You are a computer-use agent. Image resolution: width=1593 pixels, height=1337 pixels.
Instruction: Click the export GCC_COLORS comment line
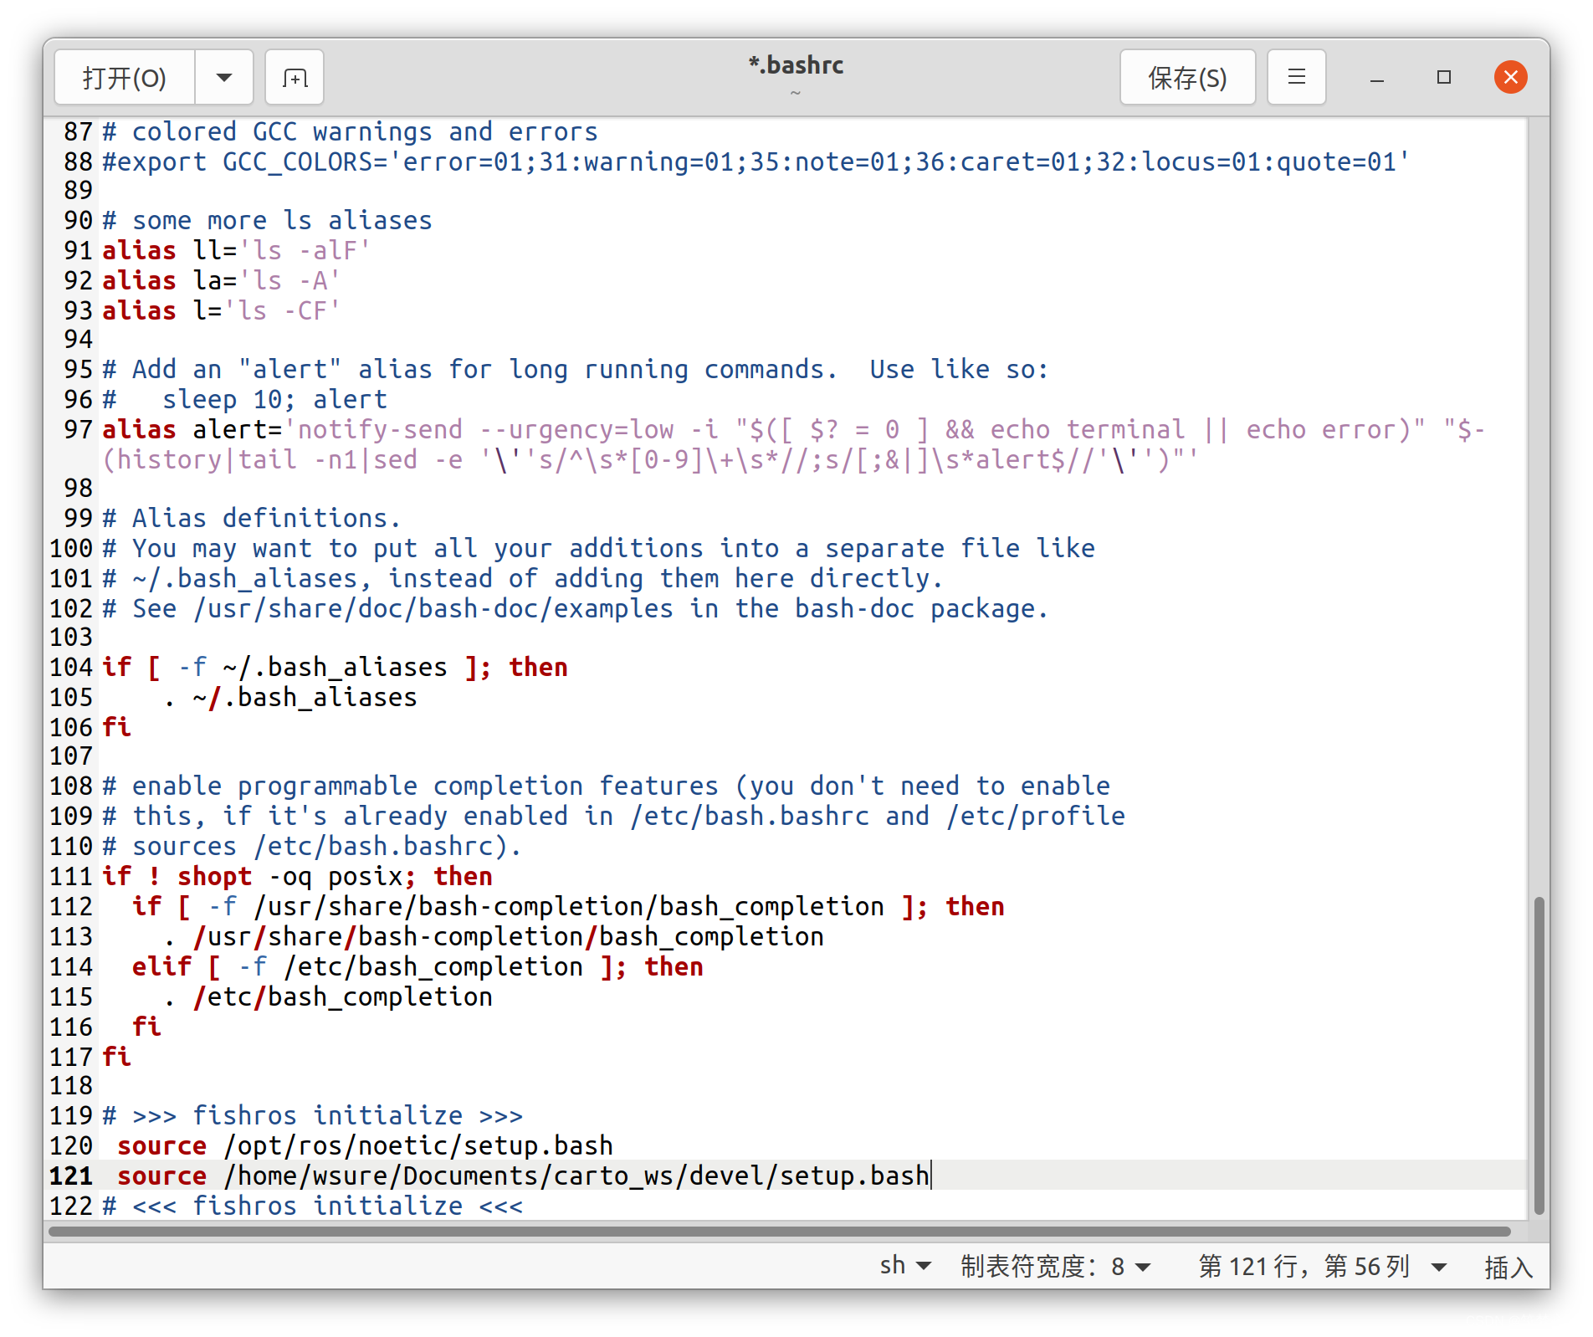click(x=753, y=161)
